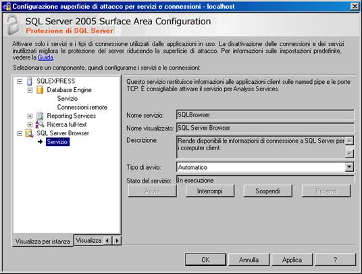362x274 pixels.
Task: Click the disabled Riprendi button
Action: tap(326, 191)
